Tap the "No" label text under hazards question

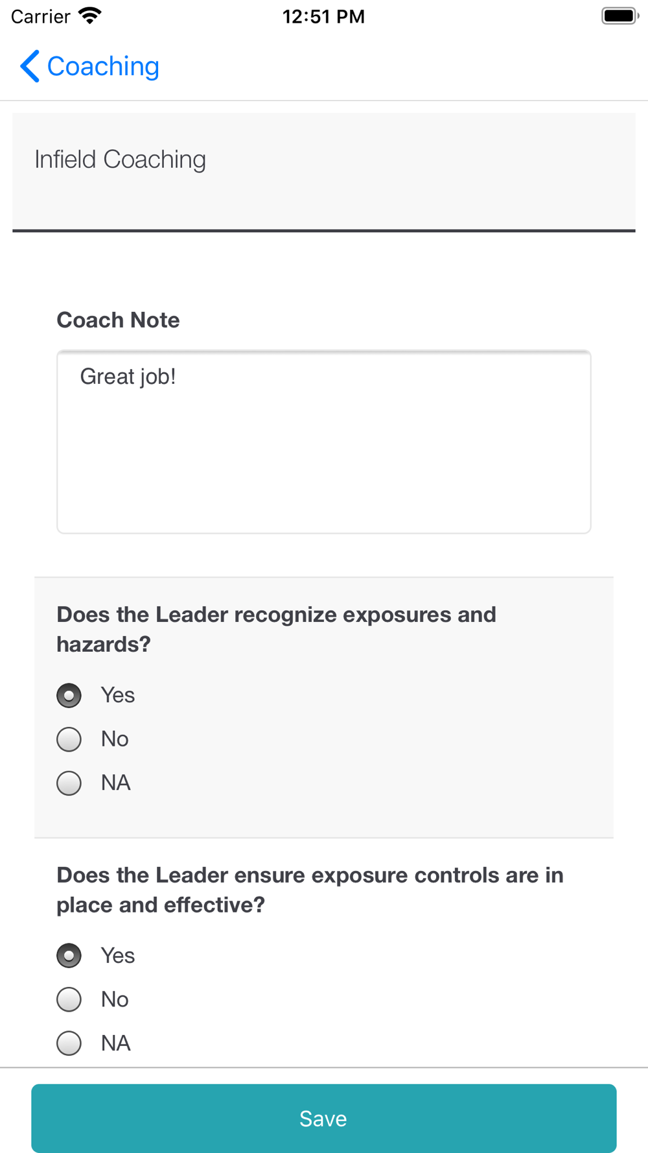(x=115, y=739)
